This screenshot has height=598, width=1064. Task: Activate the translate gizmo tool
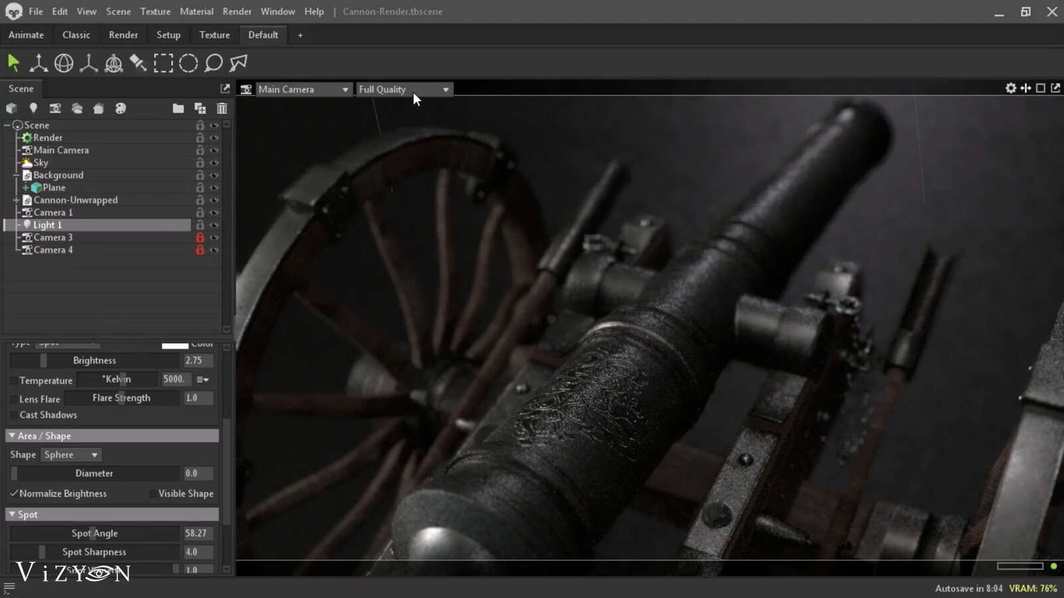tap(39, 63)
